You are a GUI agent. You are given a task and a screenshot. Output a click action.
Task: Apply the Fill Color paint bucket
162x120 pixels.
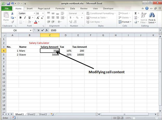coord(29,22)
